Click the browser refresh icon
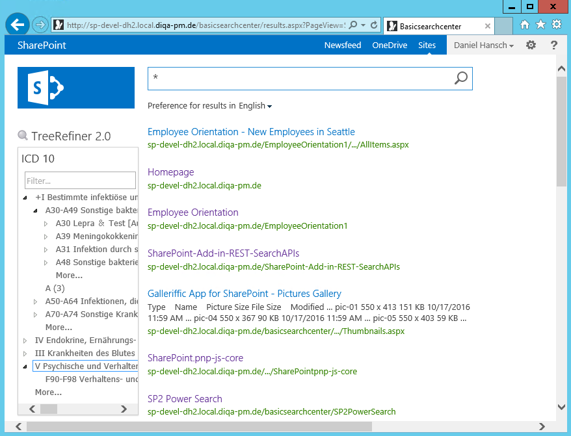The width and height of the screenshot is (571, 436). [374, 25]
